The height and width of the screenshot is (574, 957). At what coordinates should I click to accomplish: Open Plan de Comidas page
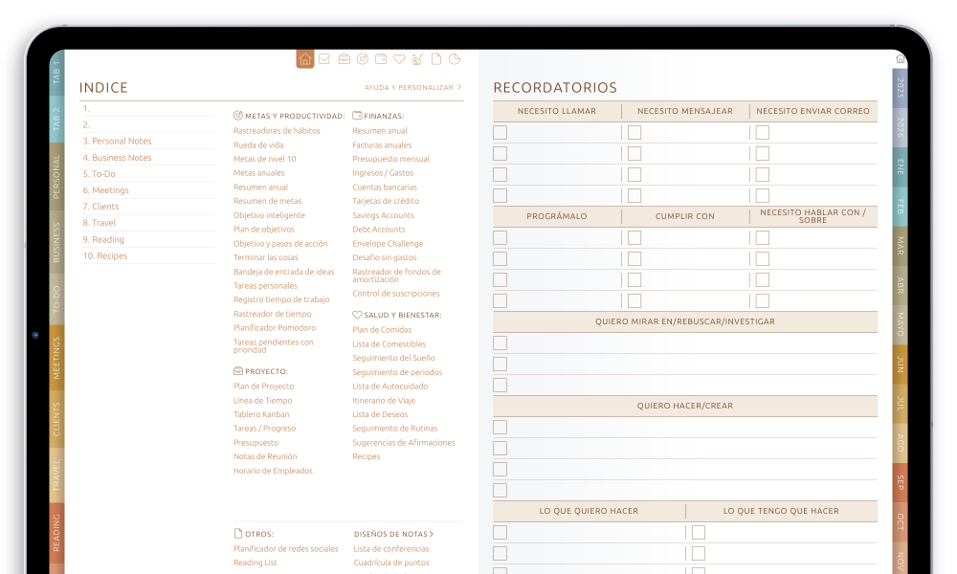[382, 329]
